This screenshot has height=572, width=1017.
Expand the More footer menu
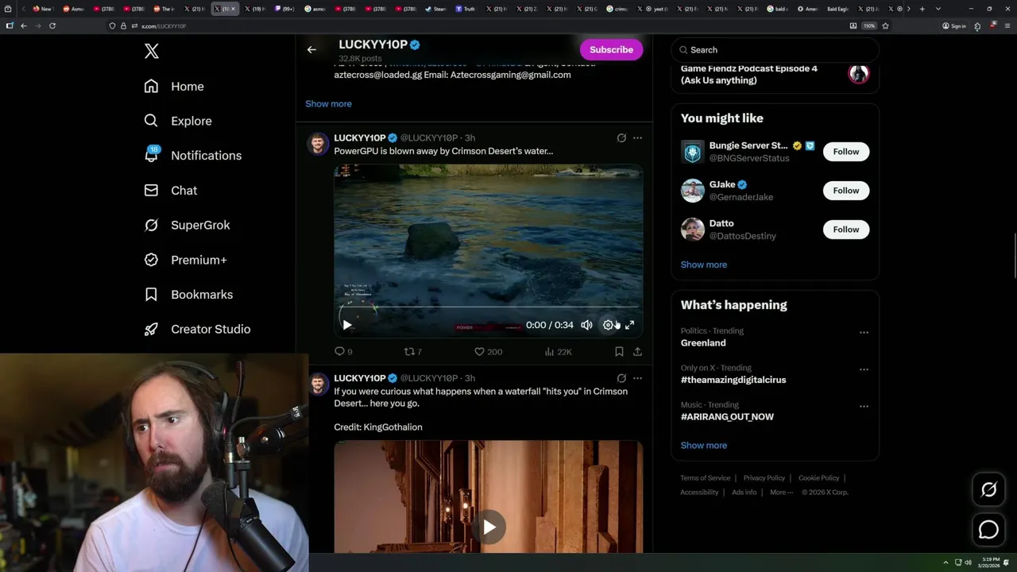point(781,493)
